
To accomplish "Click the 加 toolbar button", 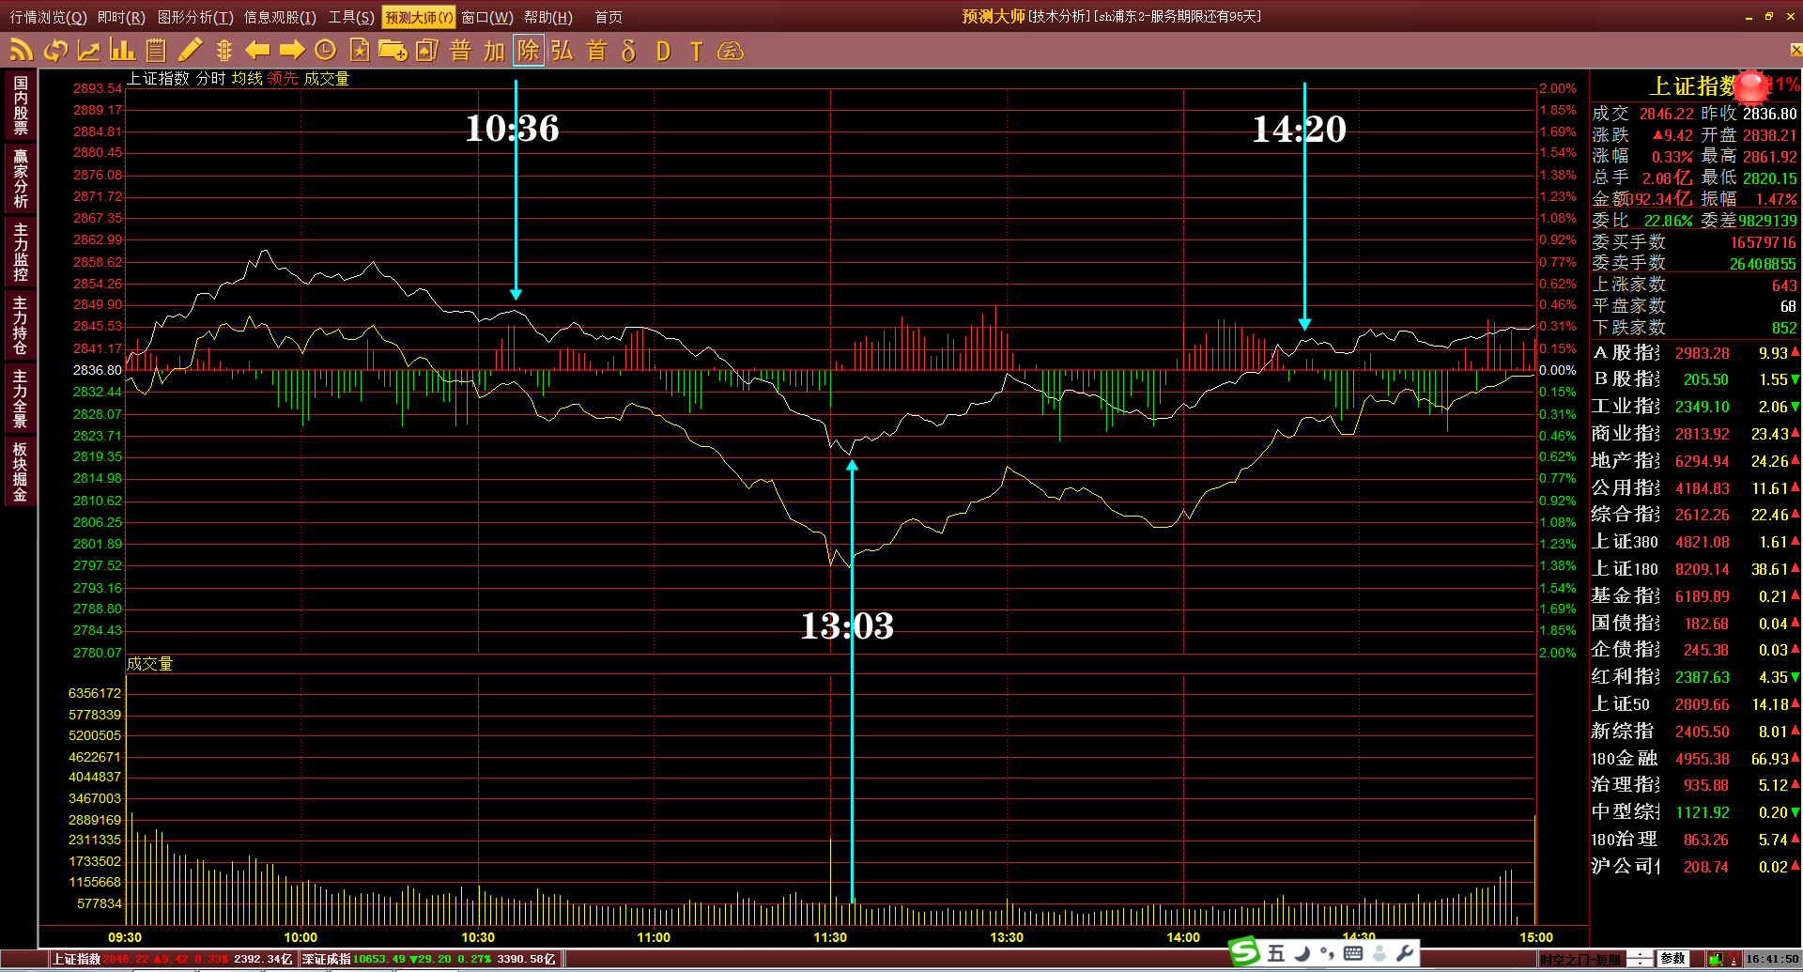I will (494, 50).
